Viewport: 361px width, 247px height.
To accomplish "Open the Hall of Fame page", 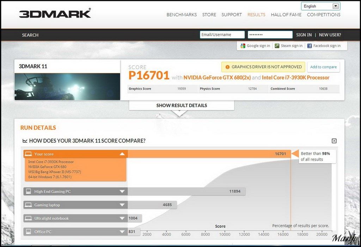I will (286, 14).
